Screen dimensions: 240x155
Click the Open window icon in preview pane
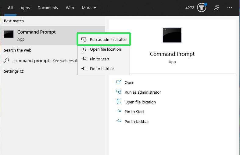pyautogui.click(x=118, y=82)
